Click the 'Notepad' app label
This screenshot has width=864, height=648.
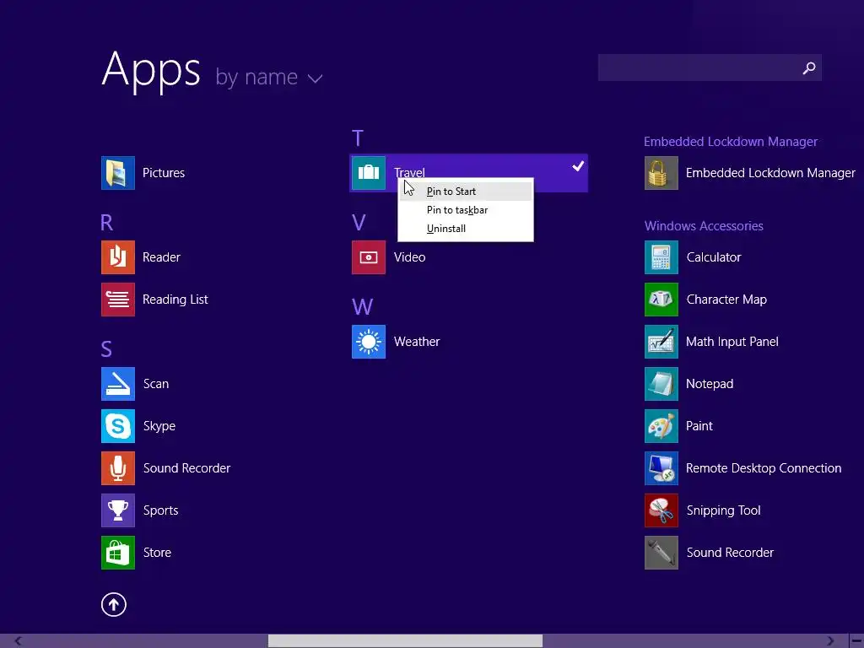(710, 384)
